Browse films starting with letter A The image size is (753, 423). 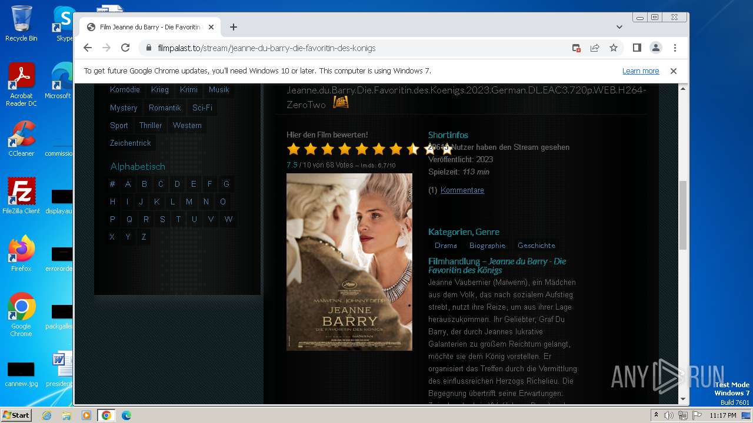pos(128,184)
